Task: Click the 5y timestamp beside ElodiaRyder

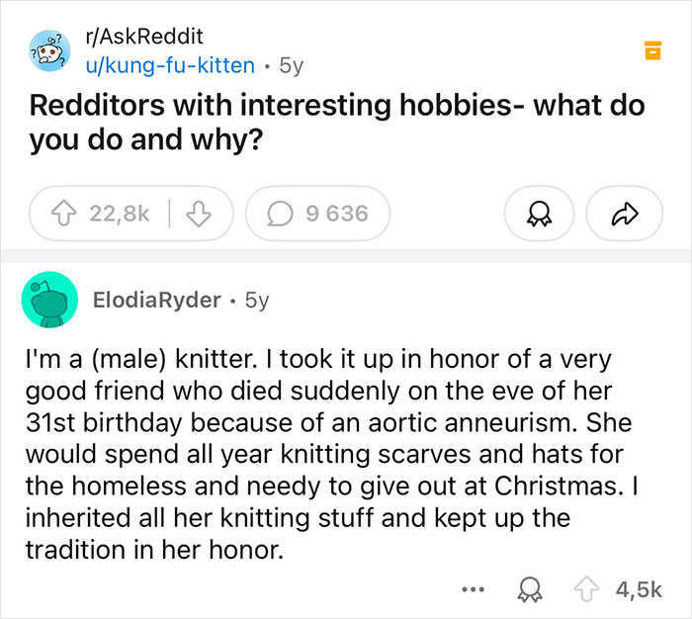Action: pos(255,300)
